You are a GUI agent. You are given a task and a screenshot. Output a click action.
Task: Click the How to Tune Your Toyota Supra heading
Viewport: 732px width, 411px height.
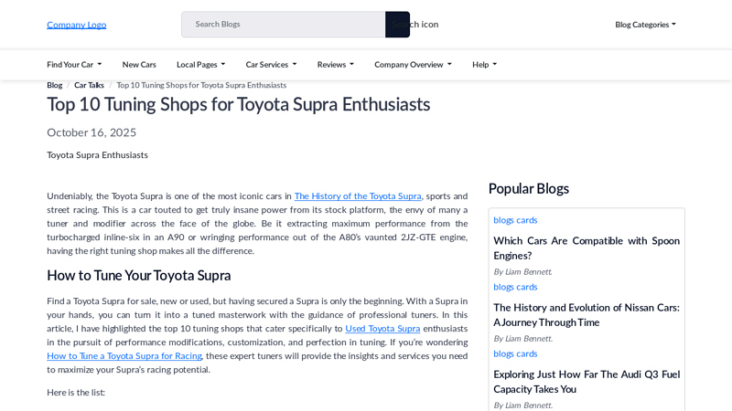tap(139, 276)
